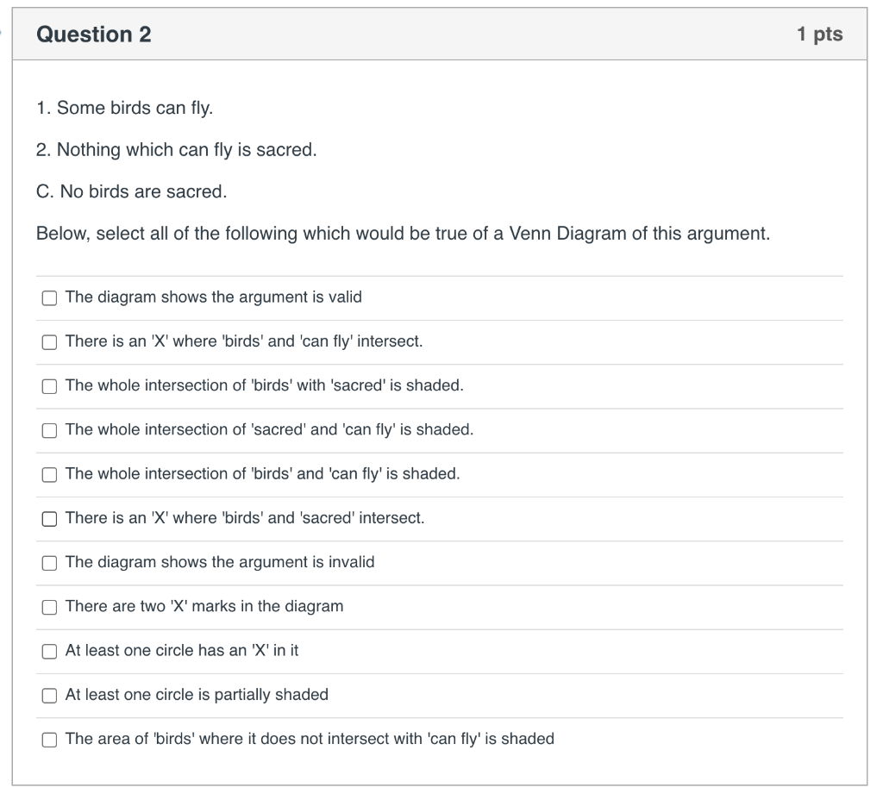Select checkbox for birds with sacred intersection shaded
This screenshot has height=794, width=883.
click(x=50, y=385)
